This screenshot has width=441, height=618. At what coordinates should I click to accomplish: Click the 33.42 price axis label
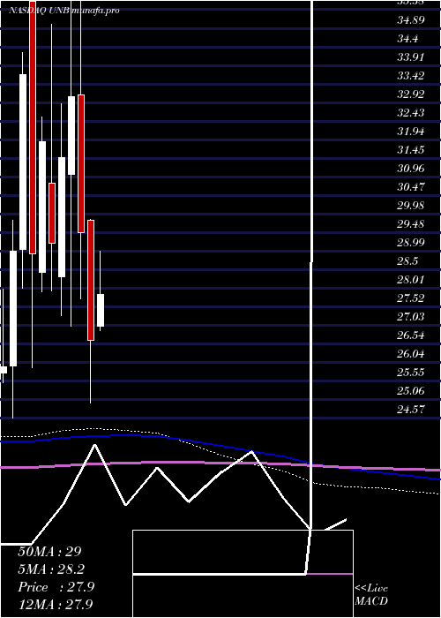411,76
